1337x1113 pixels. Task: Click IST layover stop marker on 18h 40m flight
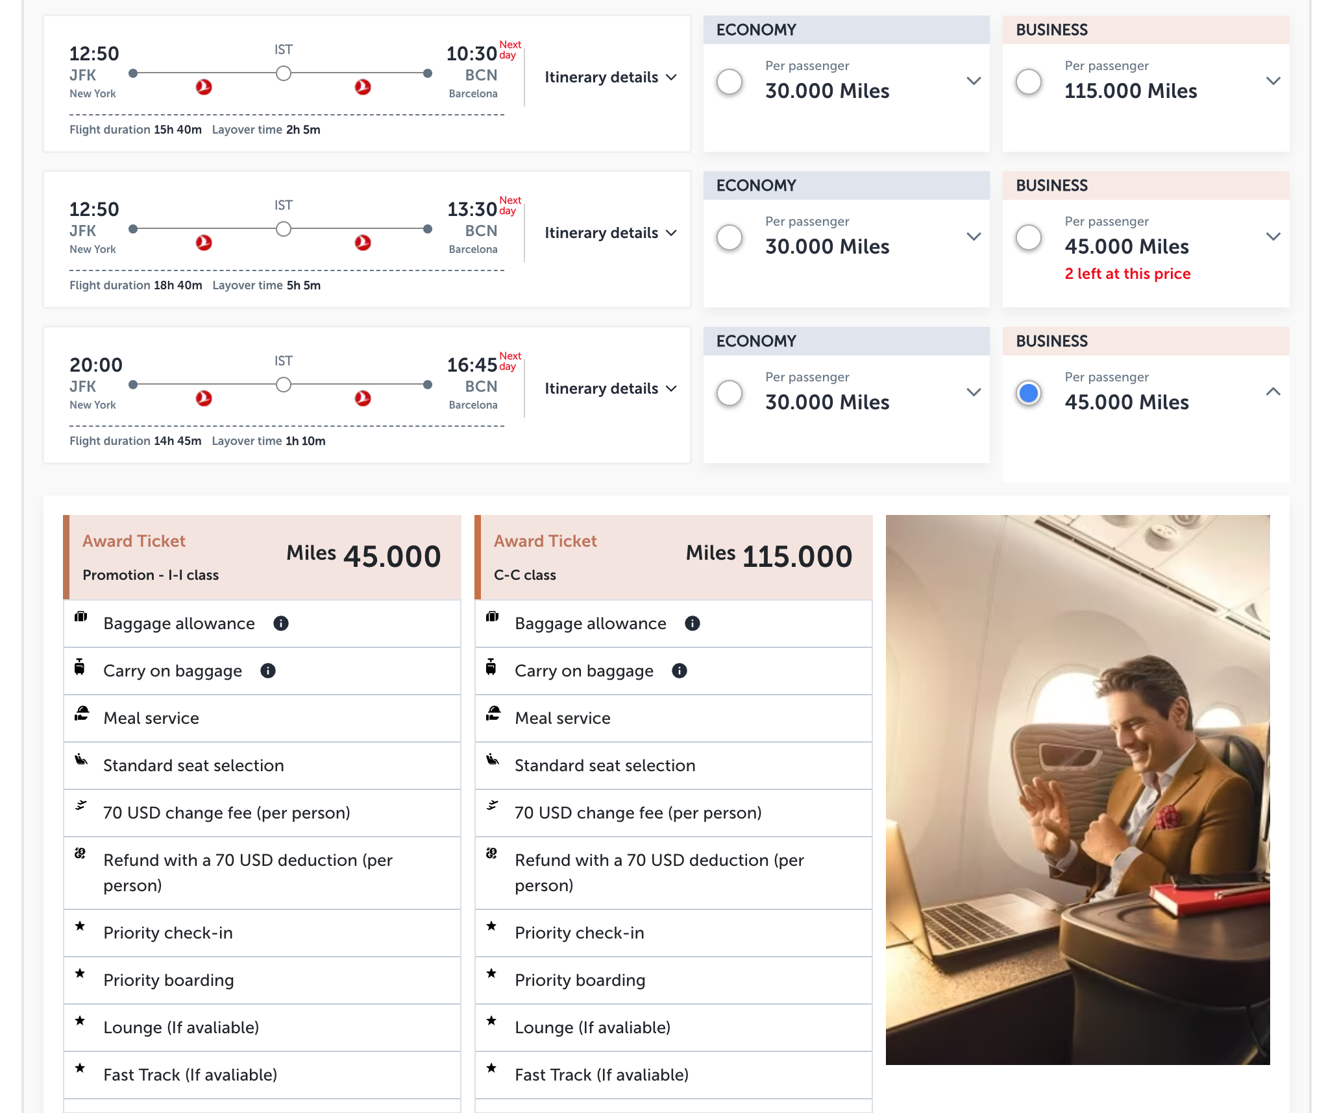coord(284,229)
